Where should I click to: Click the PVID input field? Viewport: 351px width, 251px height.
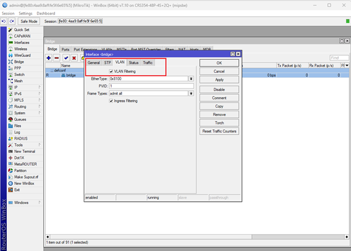click(152, 86)
